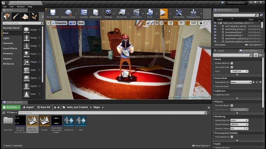This screenshot has width=266, height=149.
Task: Toggle the Content Browser lock icon
Action: (209, 107)
